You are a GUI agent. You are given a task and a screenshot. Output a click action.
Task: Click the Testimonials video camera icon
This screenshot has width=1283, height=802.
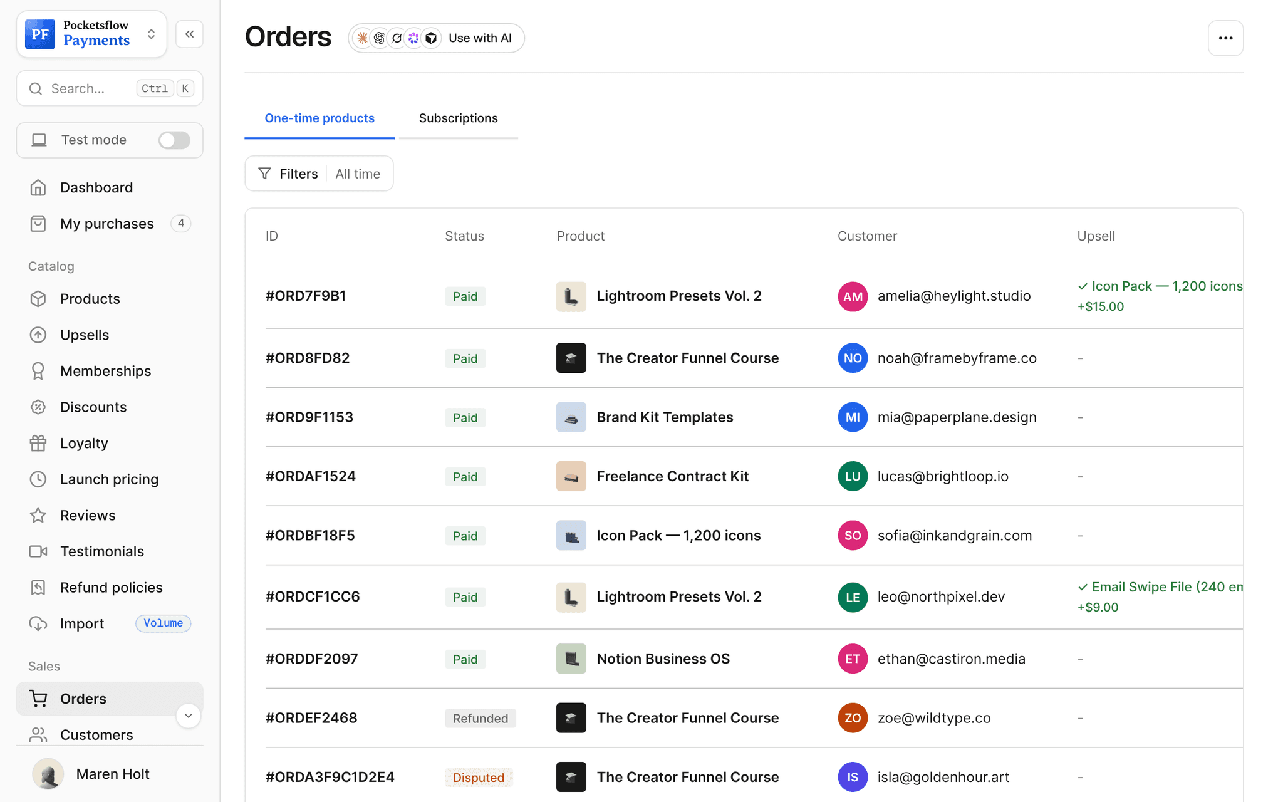click(38, 551)
